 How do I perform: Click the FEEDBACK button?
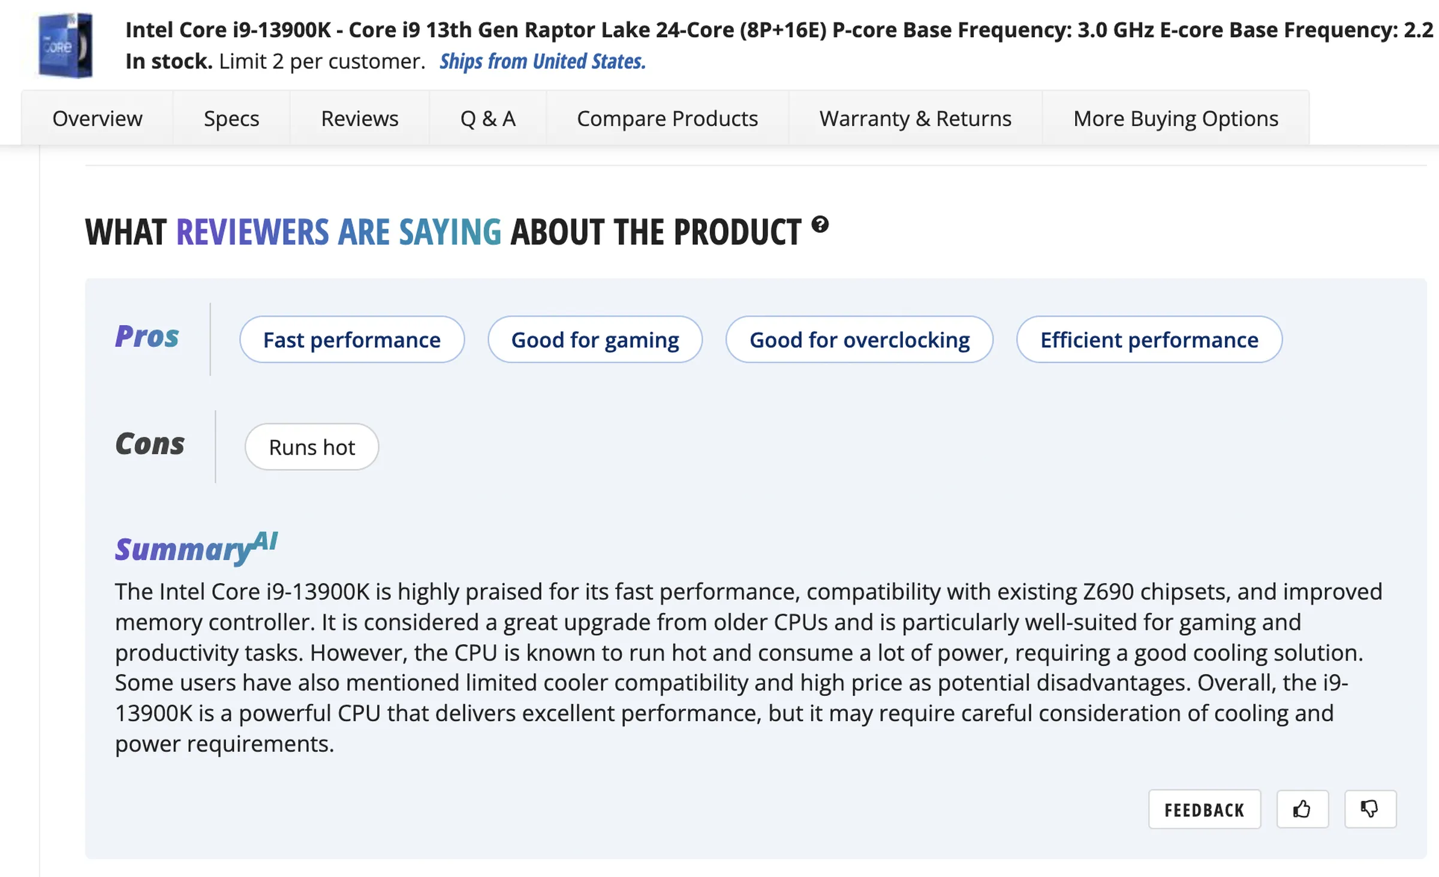coord(1205,809)
